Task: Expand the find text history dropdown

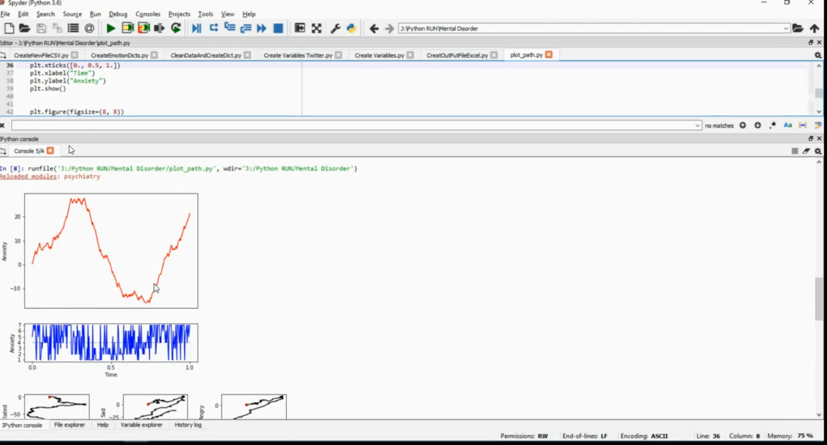Action: click(x=697, y=126)
